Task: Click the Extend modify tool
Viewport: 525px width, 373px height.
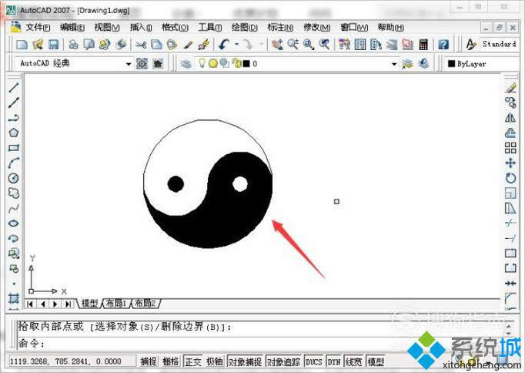Action: coord(510,238)
